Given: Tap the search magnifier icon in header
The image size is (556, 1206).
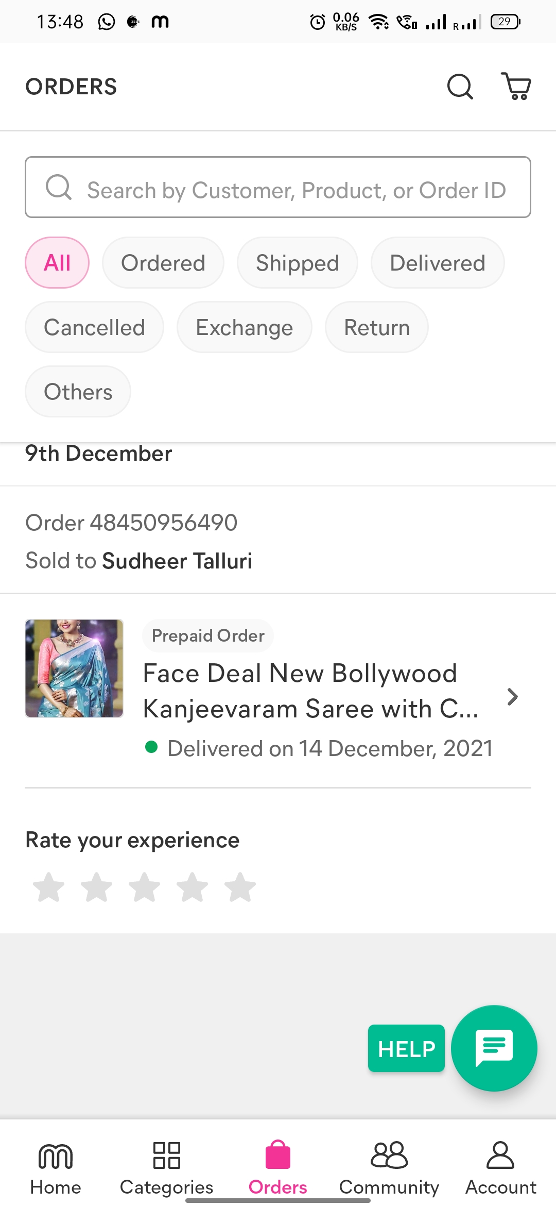Looking at the screenshot, I should coord(460,87).
